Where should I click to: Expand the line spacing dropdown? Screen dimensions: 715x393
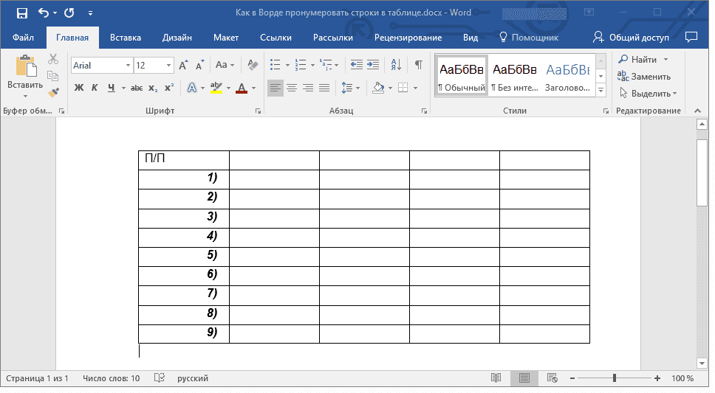pyautogui.click(x=358, y=88)
